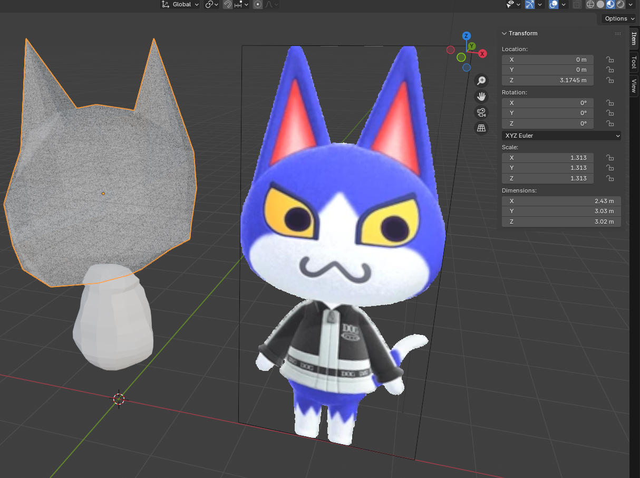
Task: Switch to the Tool sidebar tab
Action: (x=634, y=62)
